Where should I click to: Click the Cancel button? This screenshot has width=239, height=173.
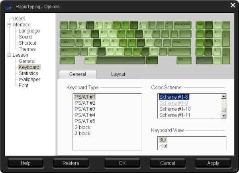[x=168, y=163]
